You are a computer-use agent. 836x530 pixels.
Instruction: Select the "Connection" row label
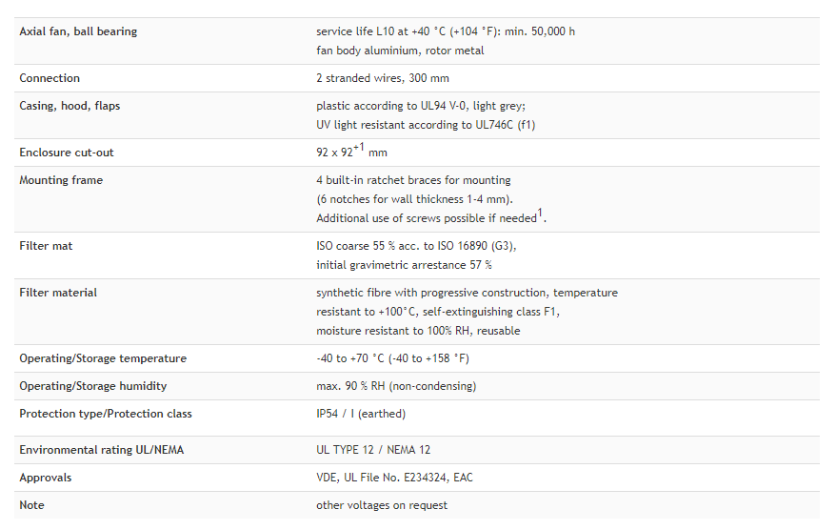(x=50, y=78)
